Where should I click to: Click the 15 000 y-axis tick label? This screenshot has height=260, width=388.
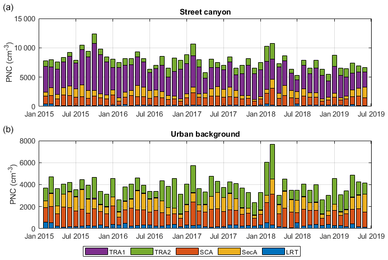click(26, 18)
